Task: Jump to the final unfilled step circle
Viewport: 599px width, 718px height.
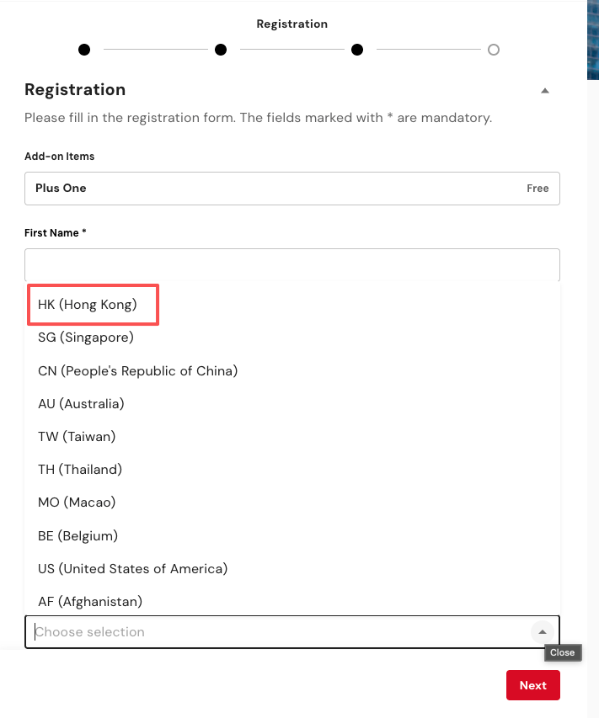Action: pos(494,50)
